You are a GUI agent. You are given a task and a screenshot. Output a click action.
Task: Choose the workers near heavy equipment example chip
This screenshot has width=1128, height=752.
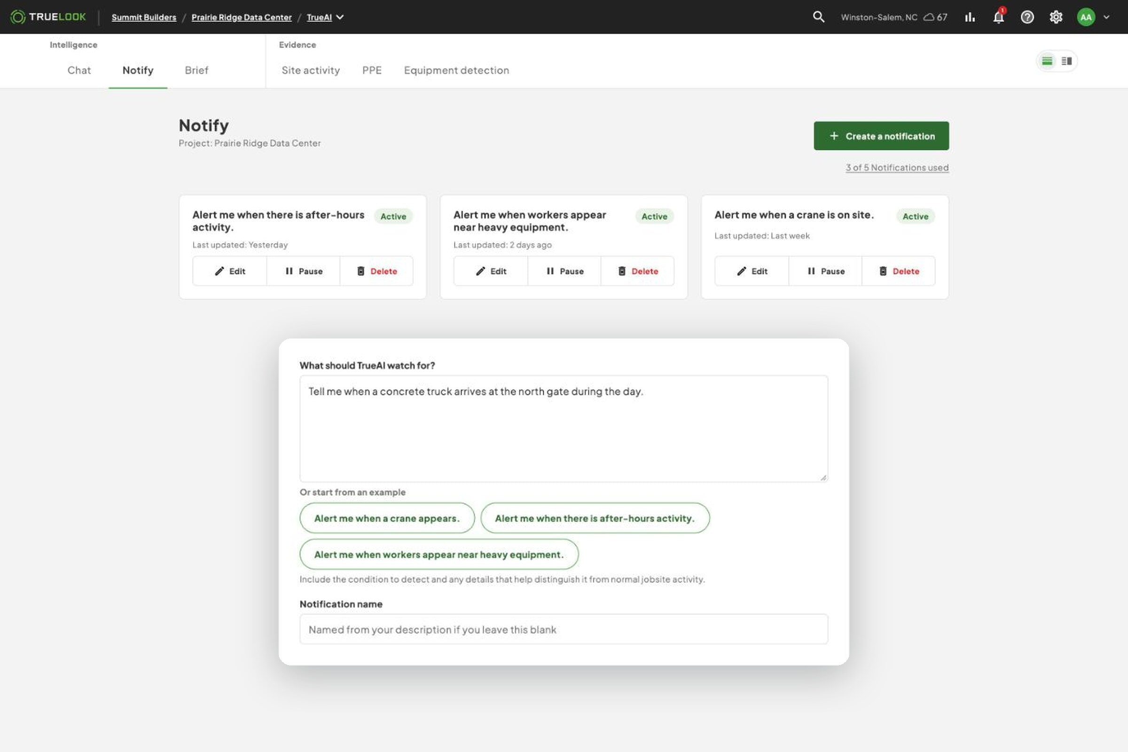click(439, 555)
